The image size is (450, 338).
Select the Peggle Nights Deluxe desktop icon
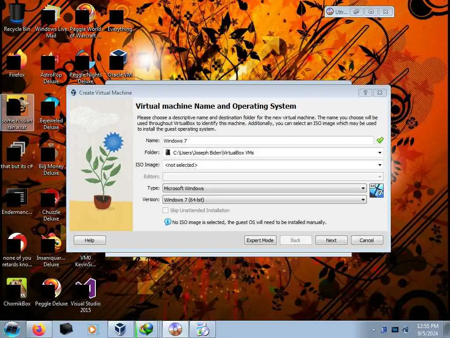85,67
